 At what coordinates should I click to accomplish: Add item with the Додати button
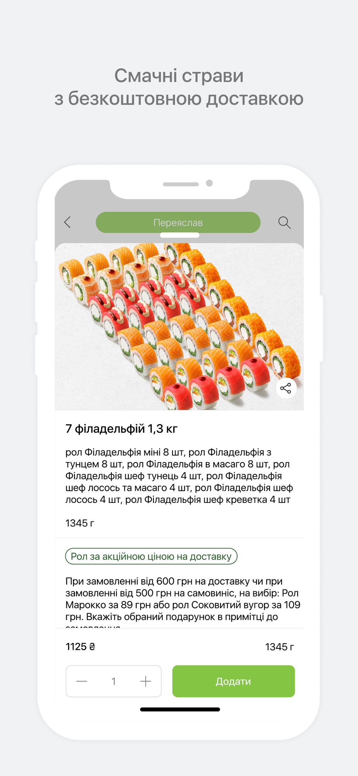[233, 681]
